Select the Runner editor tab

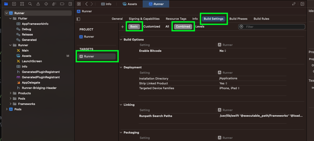(x=156, y=4)
